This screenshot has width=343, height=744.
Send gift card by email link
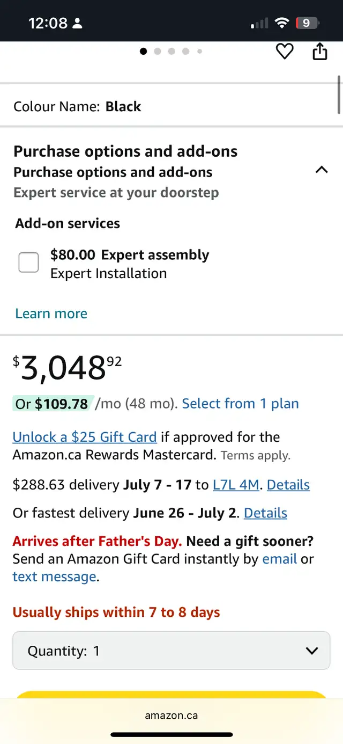point(279,559)
